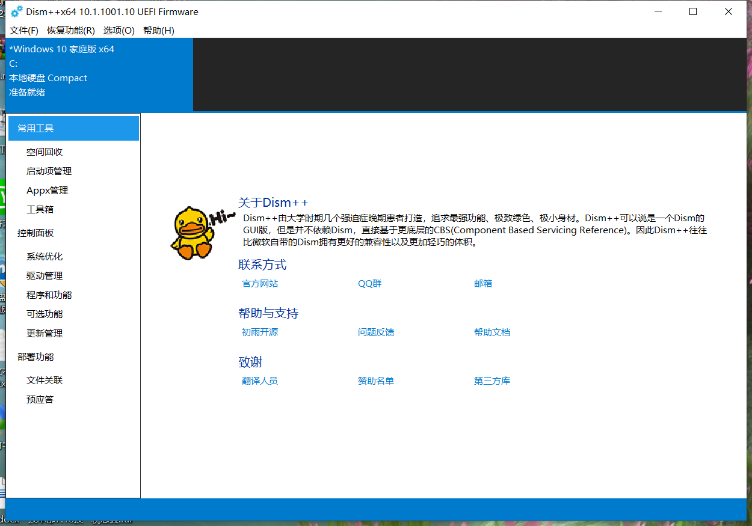Click the 联系方式 heading
Image resolution: width=752 pixels, height=526 pixels.
tap(262, 265)
